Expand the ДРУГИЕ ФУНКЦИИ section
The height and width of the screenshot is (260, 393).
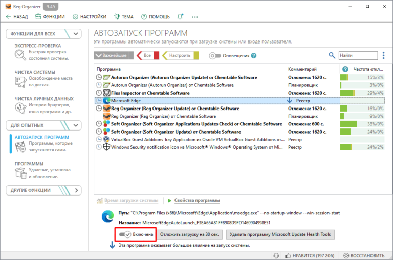click(76, 190)
